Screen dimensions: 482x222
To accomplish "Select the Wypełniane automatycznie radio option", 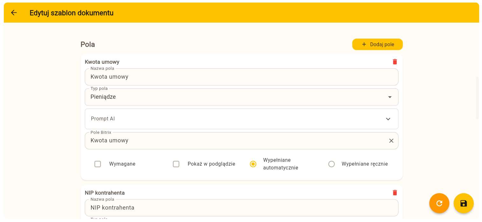I will pos(253,164).
